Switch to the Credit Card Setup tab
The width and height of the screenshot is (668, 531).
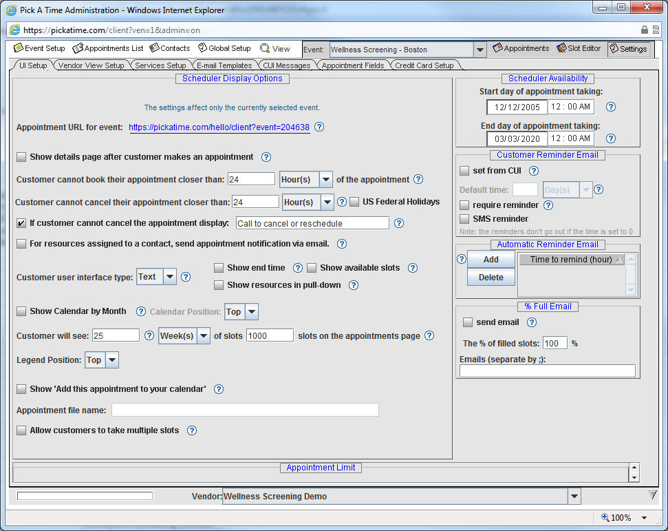coord(424,65)
